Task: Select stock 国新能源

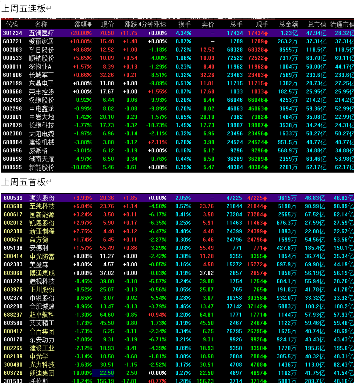Action: (42, 215)
